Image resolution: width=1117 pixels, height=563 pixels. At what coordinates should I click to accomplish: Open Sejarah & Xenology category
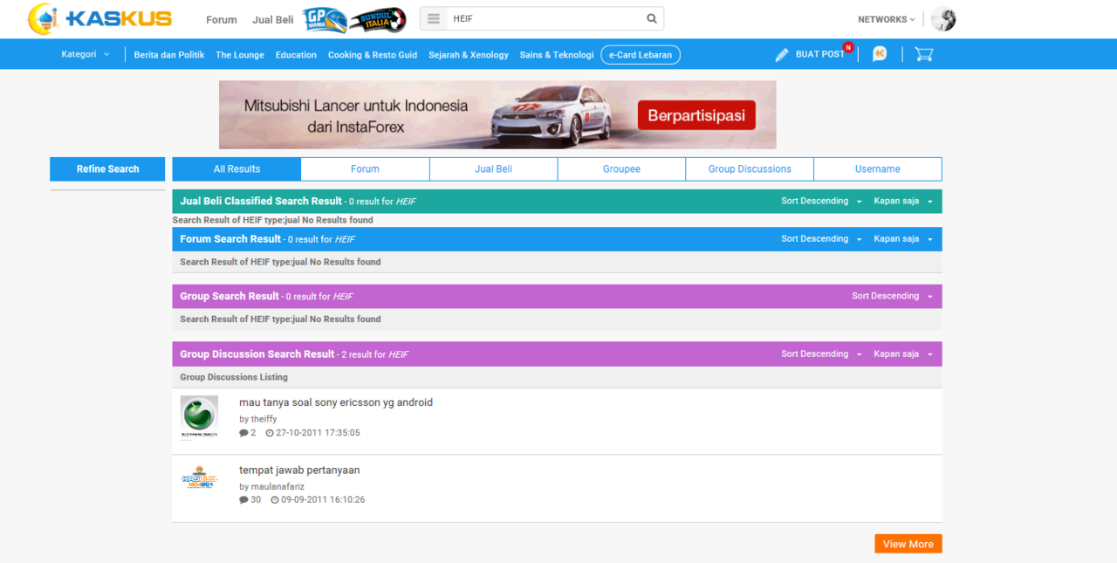(469, 55)
